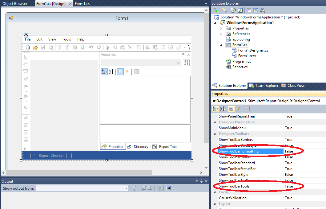Open the Object Browser tab
The image size is (326, 209).
[x=15, y=3]
